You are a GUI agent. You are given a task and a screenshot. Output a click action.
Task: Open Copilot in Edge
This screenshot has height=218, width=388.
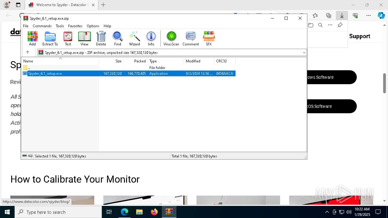click(x=381, y=15)
